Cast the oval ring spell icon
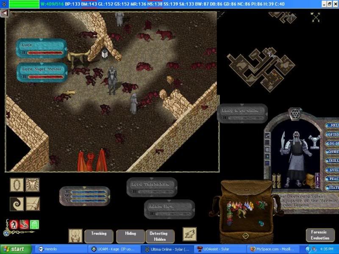This screenshot has width=339, height=254. (x=17, y=185)
